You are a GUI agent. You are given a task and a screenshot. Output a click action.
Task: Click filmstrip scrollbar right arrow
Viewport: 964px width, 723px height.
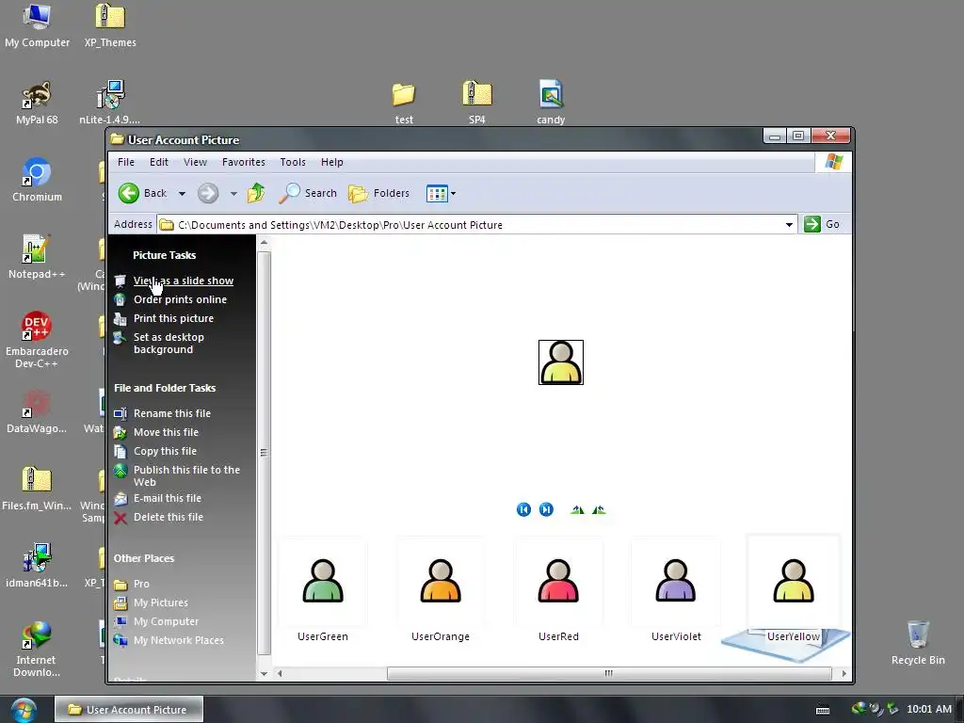[844, 674]
